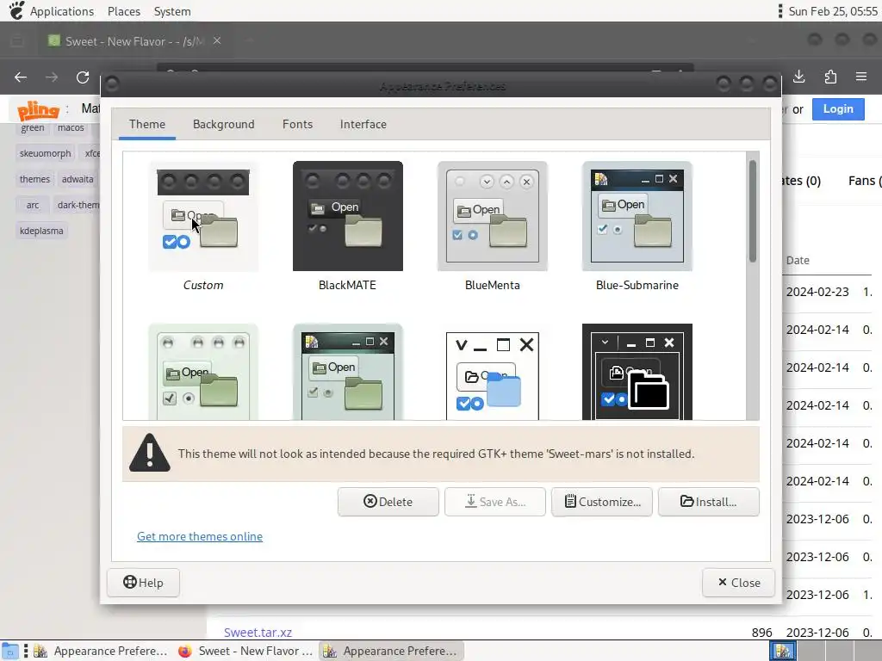
Task: Open browser downloads icon
Action: point(798,77)
